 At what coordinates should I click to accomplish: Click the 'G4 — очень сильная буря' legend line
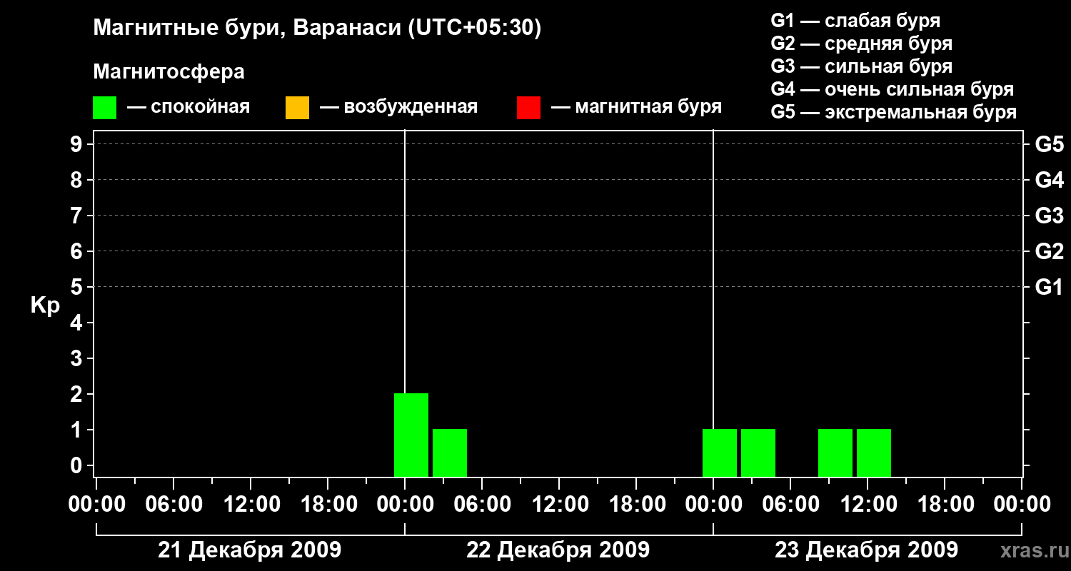[892, 89]
